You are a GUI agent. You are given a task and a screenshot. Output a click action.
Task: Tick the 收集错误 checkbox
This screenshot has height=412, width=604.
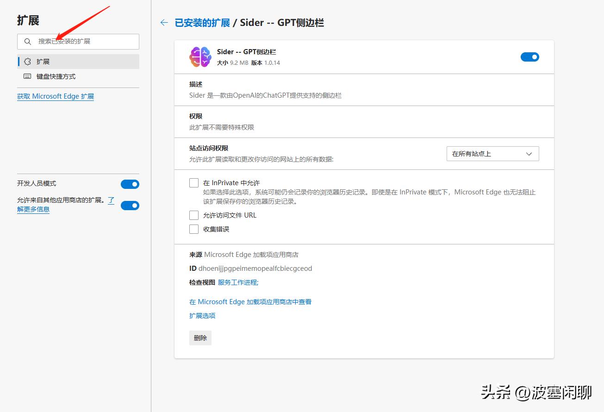(x=194, y=229)
